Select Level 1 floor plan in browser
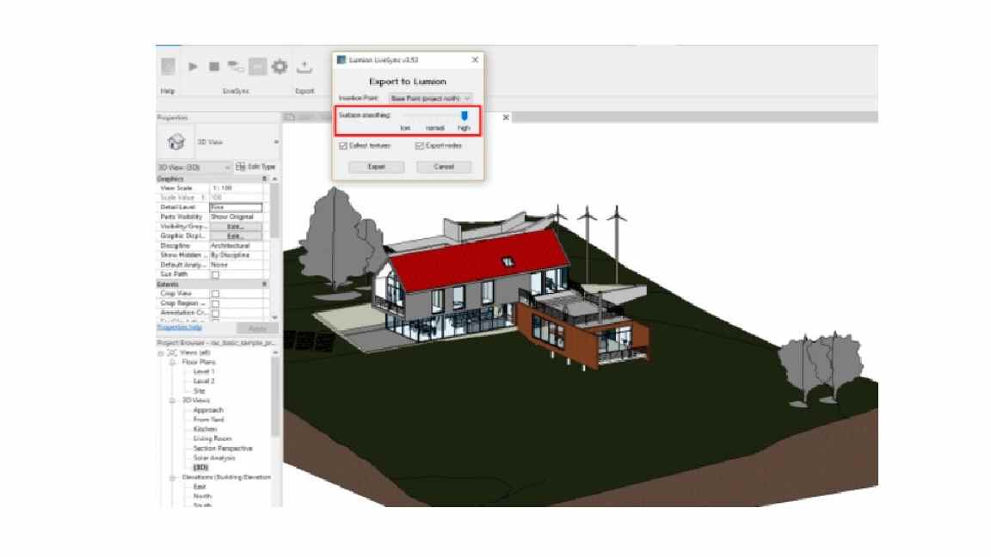 coord(203,371)
